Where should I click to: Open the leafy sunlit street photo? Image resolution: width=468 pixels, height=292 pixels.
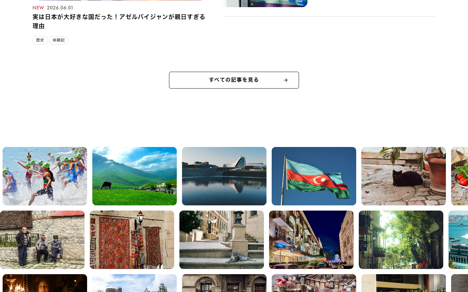(401, 240)
